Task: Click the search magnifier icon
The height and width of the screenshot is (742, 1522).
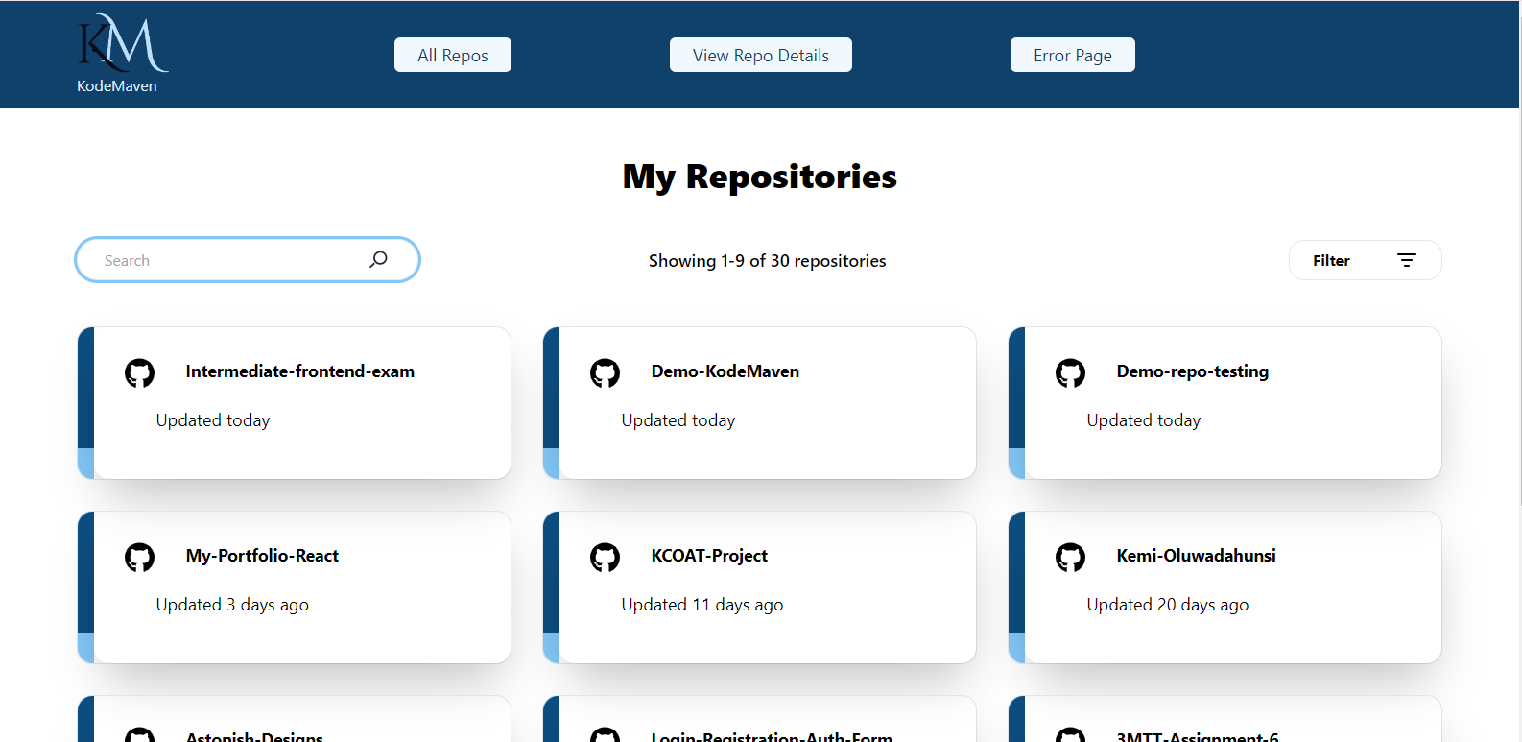Action: [379, 259]
